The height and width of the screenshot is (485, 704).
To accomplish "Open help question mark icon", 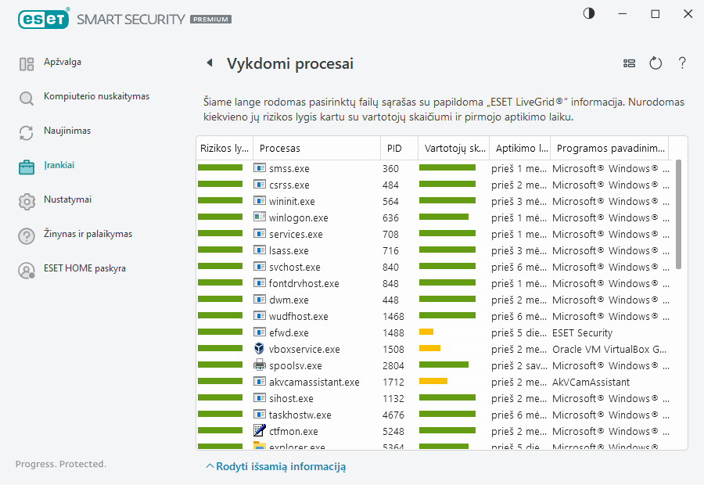I will pos(682,63).
